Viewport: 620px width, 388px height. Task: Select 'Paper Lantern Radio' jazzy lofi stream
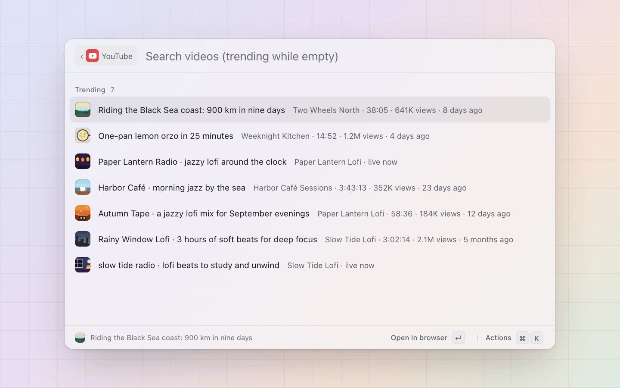click(192, 162)
